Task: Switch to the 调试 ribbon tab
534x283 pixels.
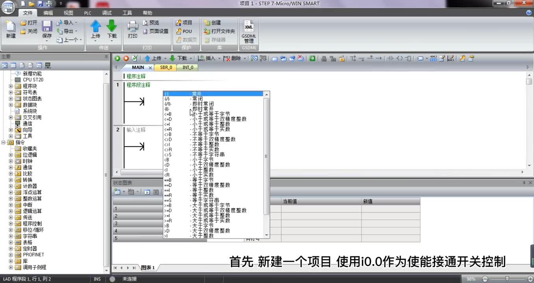Action: click(107, 13)
